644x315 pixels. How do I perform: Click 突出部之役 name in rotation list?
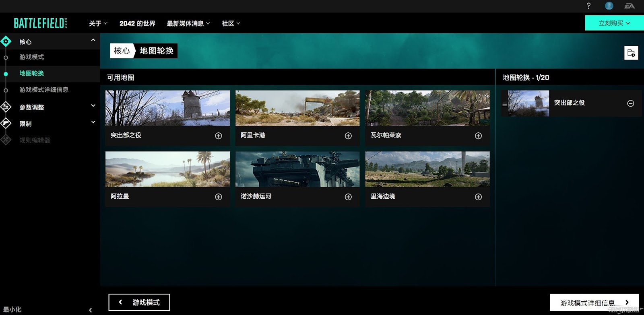tap(569, 103)
